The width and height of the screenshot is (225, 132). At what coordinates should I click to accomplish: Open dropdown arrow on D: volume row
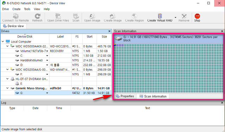click(47, 65)
